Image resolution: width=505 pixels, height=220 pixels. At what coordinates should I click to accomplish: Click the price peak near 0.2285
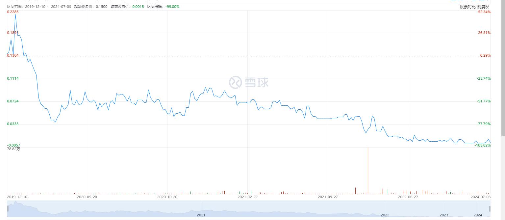15,14
